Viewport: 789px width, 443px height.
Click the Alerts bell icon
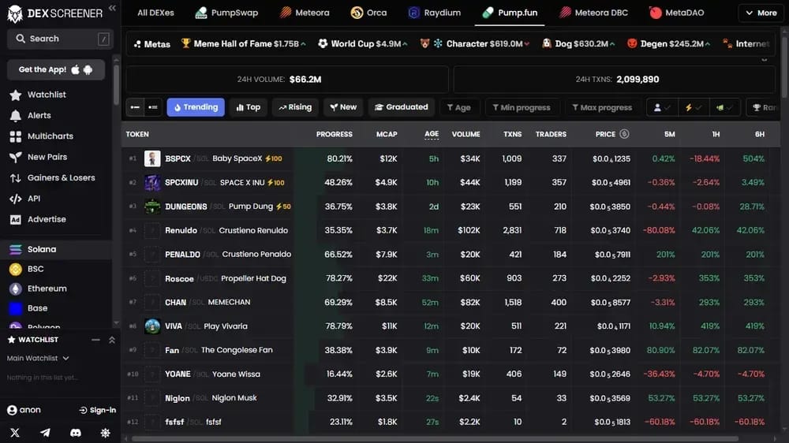[x=16, y=116]
